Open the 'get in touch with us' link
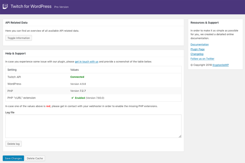The image size is (245, 163). [87, 62]
